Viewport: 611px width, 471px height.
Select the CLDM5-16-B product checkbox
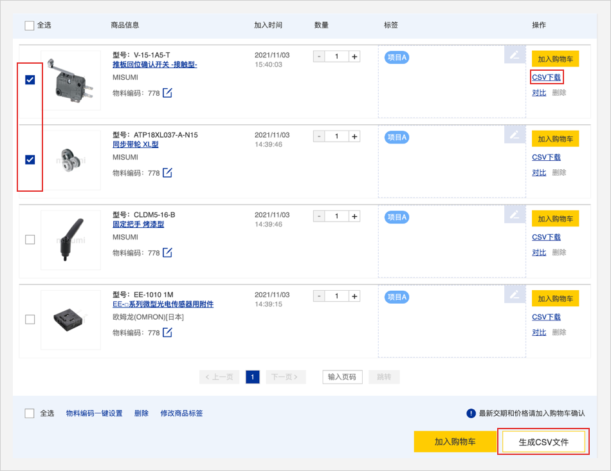[30, 239]
